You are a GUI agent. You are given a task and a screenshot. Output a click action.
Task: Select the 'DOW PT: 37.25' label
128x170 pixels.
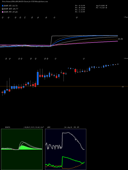(x=10, y=12)
